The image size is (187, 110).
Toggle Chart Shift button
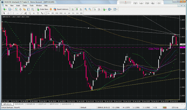99,9
